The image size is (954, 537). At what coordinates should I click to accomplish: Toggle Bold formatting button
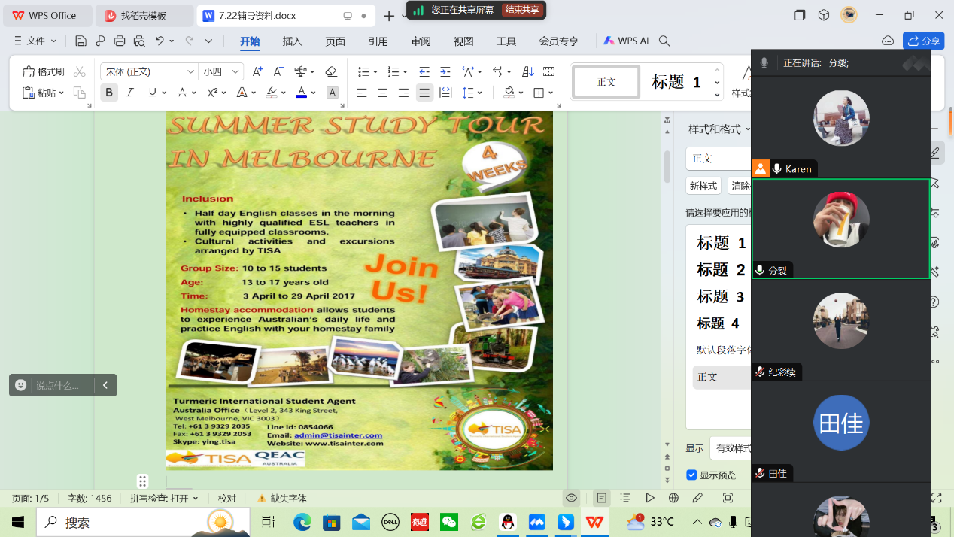(x=109, y=93)
